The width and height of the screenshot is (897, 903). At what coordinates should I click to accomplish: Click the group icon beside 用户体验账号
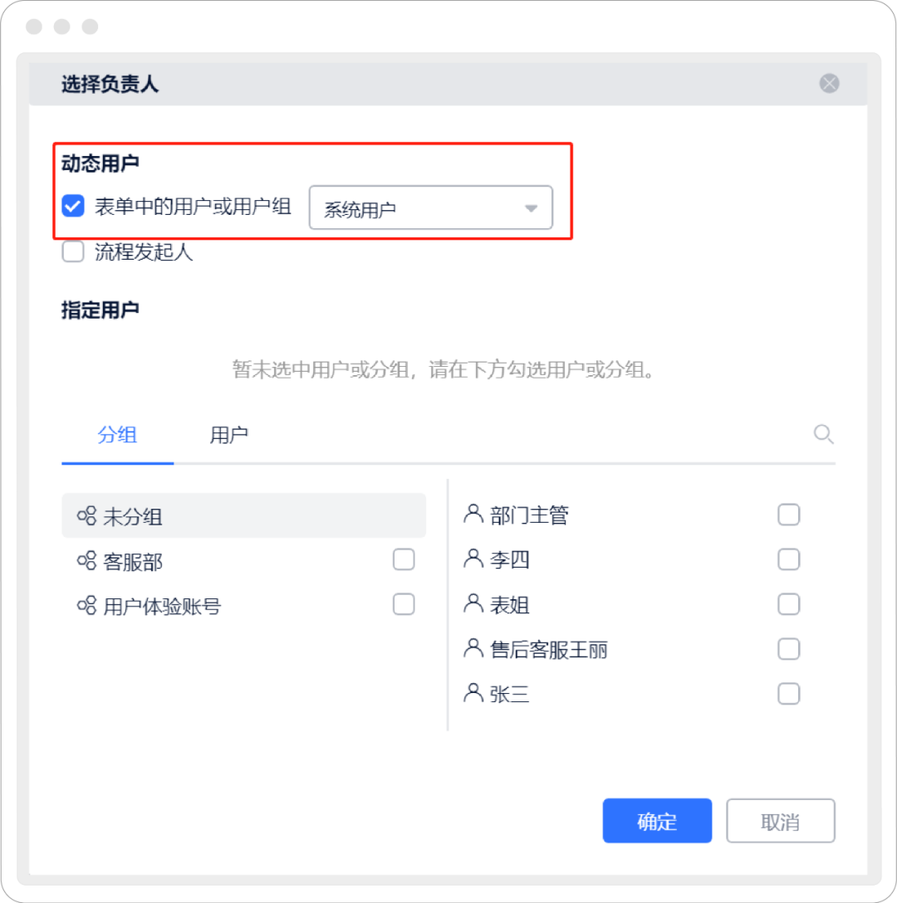pyautogui.click(x=86, y=606)
